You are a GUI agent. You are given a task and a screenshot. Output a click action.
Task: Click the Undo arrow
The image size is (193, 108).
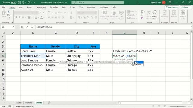coord(23,2)
